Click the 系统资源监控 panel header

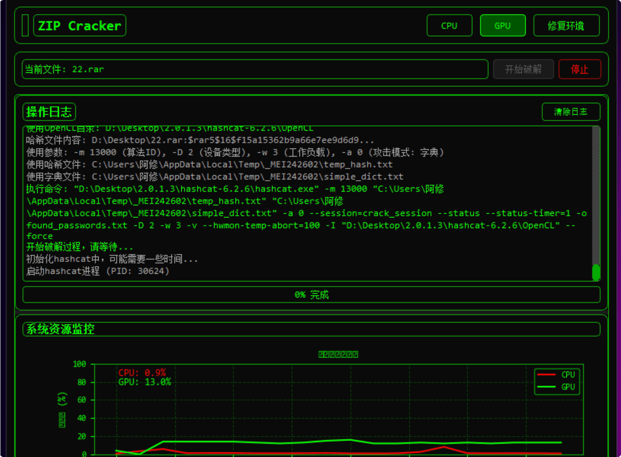[311, 329]
